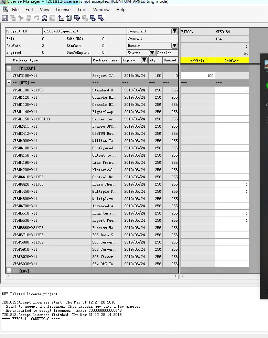Click the application icon left of File menu
The width and height of the screenshot is (268, 338).
click(5, 10)
